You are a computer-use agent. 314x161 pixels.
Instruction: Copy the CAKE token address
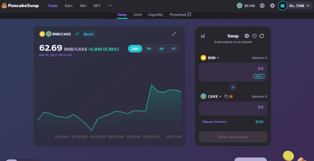tap(226, 97)
